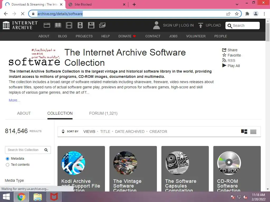Open the tab search chevron
270x202 pixels.
[x=237, y=4]
